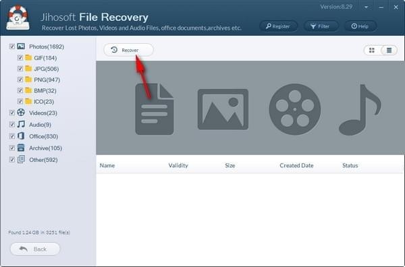Open the Register dialog

278,26
